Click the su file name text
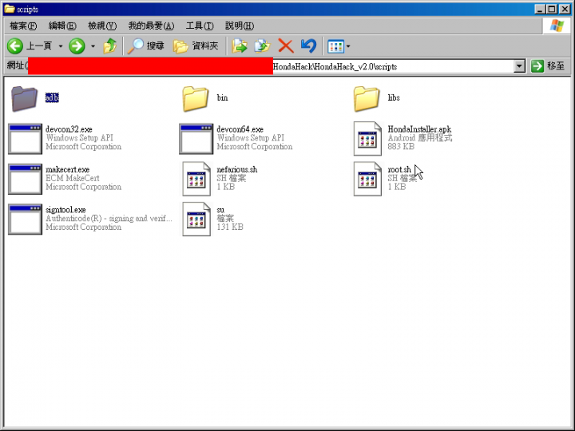575x431 pixels. coord(220,210)
